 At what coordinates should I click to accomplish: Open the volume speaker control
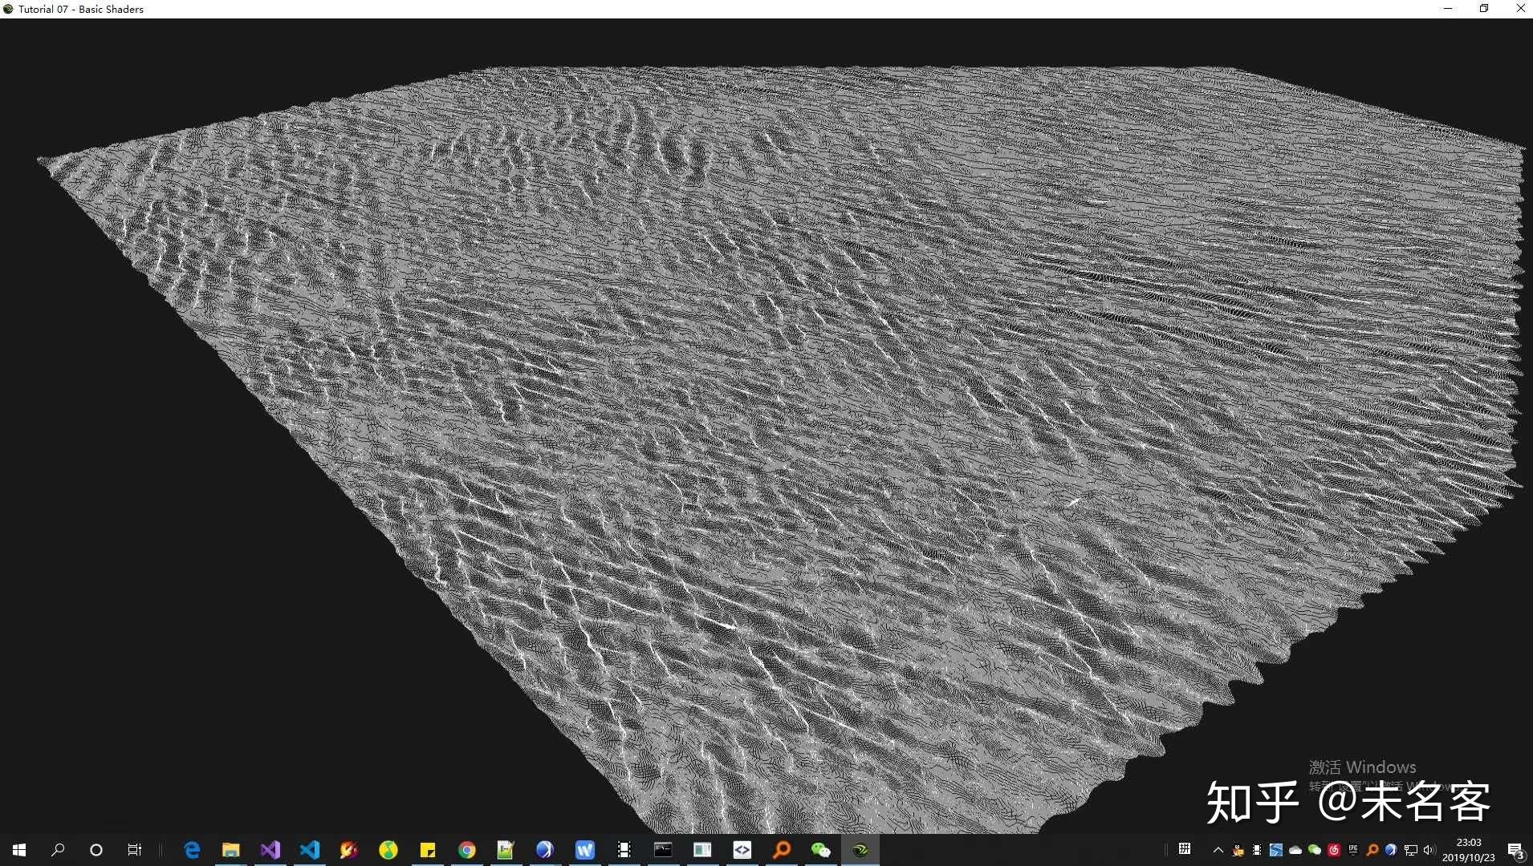point(1429,850)
